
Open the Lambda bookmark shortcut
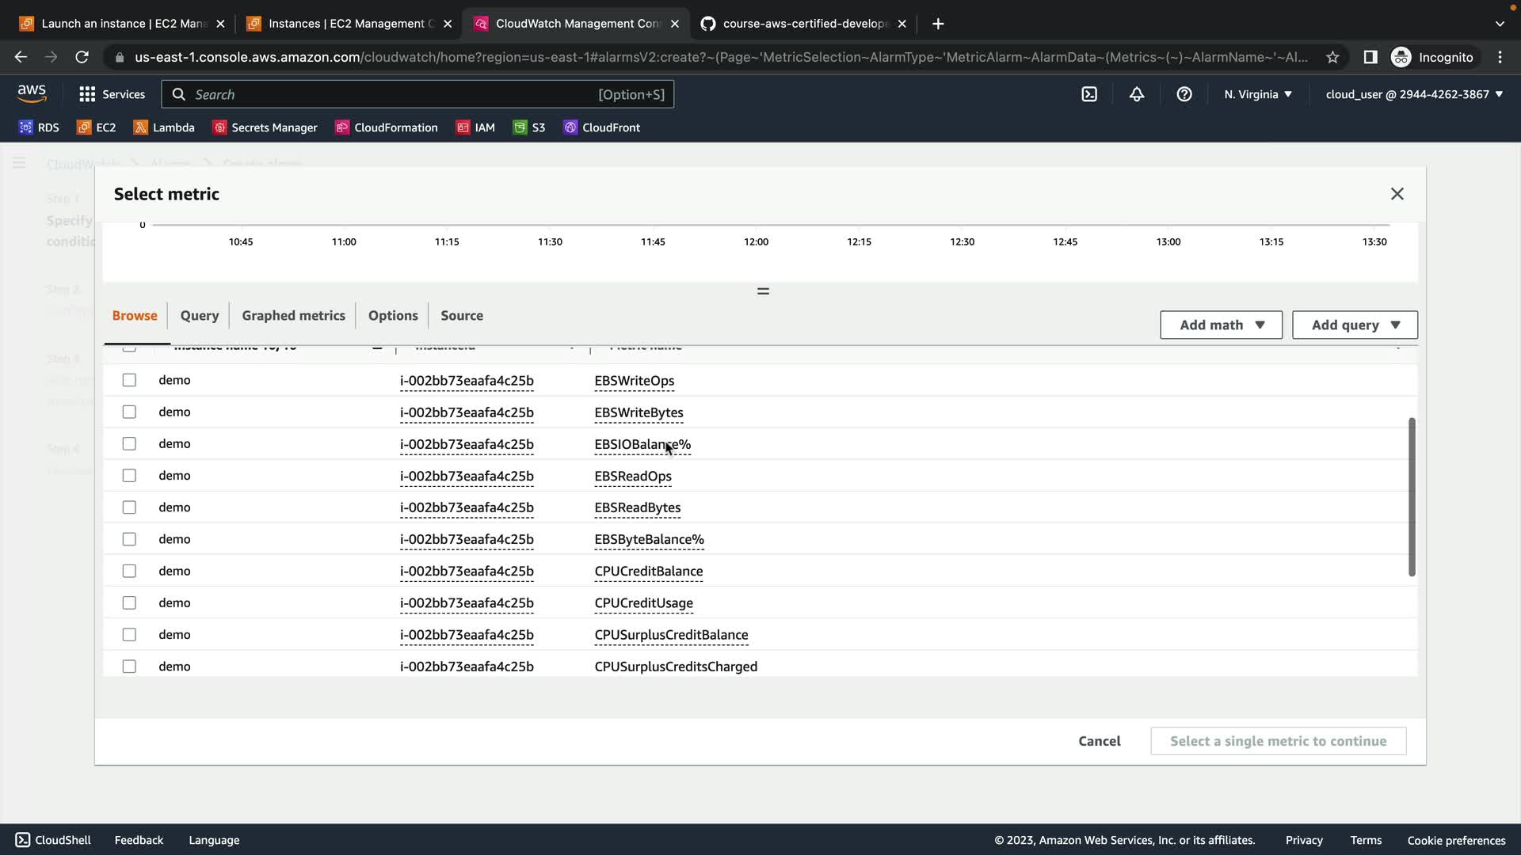pyautogui.click(x=164, y=127)
